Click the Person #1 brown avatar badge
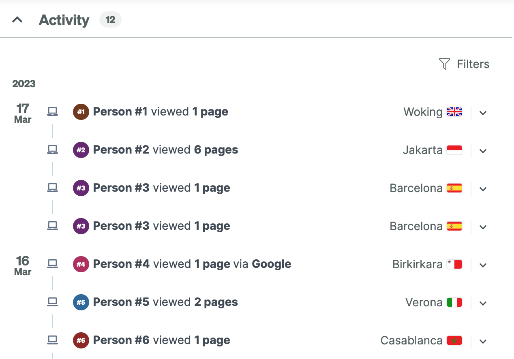514x359 pixels. 81,112
